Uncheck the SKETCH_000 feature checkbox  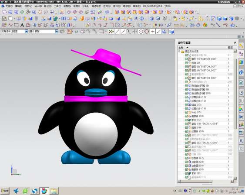[186, 59]
